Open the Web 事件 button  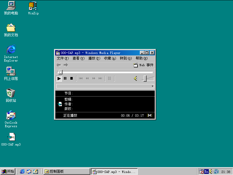143,65
